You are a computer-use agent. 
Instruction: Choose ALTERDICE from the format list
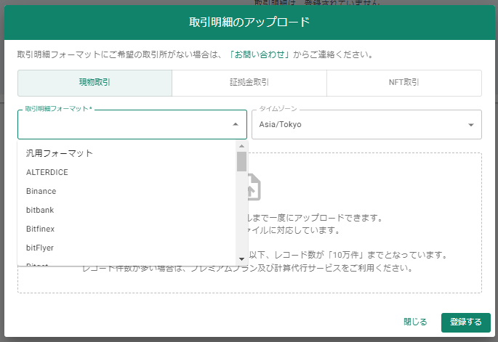coord(127,172)
